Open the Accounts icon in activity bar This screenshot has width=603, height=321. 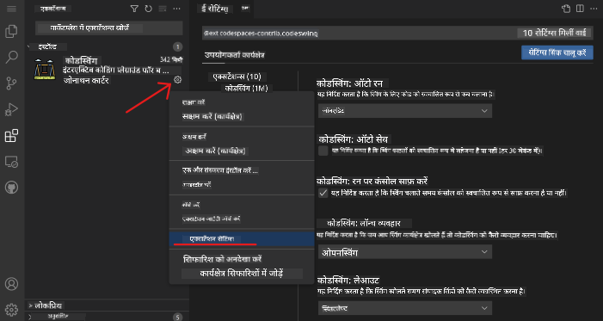point(11,284)
